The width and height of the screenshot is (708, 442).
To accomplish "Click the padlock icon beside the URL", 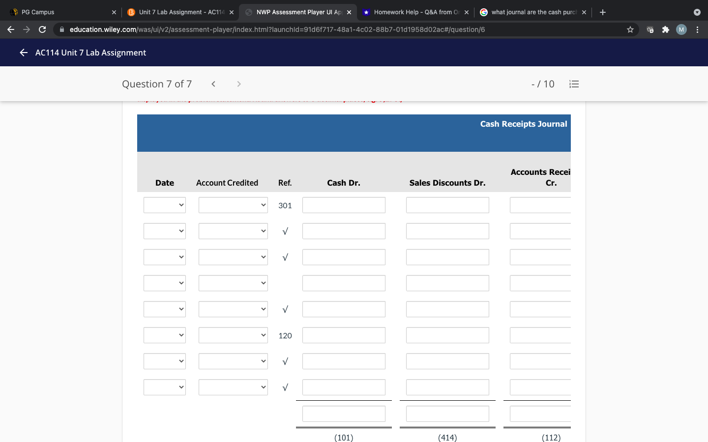I will 62,29.
